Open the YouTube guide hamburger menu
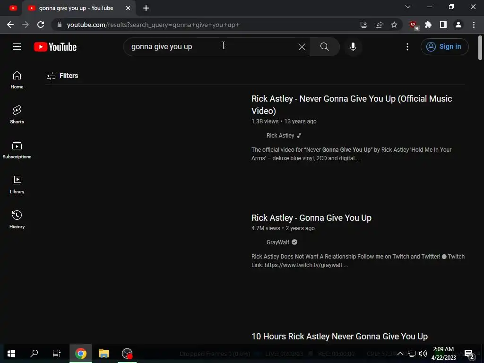The width and height of the screenshot is (484, 363). [17, 47]
